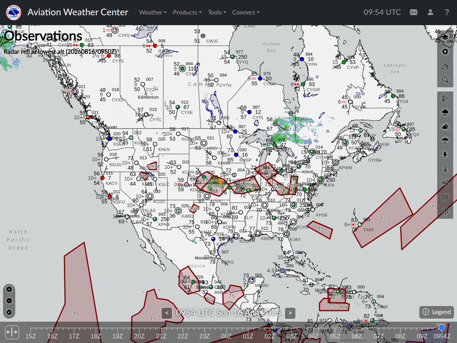The width and height of the screenshot is (457, 343).
Task: Click the TS polygon near TXKF
Action: (x=383, y=218)
